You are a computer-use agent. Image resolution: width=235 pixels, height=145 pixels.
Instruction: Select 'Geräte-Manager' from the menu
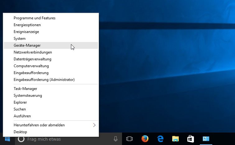click(x=27, y=45)
